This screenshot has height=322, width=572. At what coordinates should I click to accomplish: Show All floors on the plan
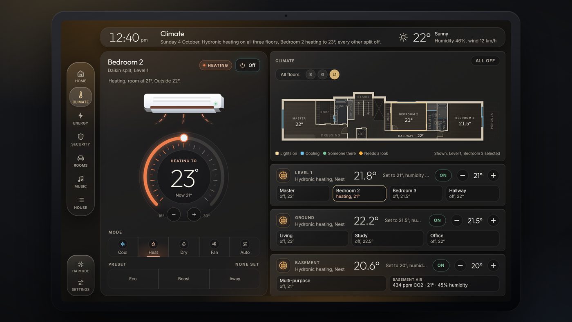coord(290,74)
